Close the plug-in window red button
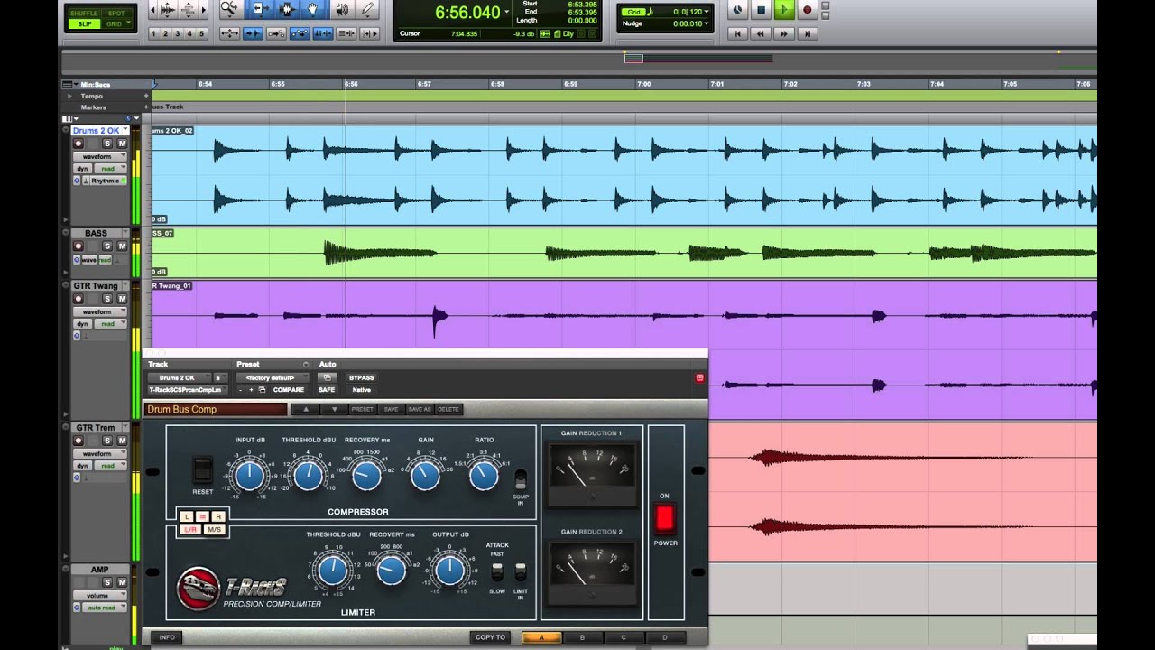 [699, 378]
